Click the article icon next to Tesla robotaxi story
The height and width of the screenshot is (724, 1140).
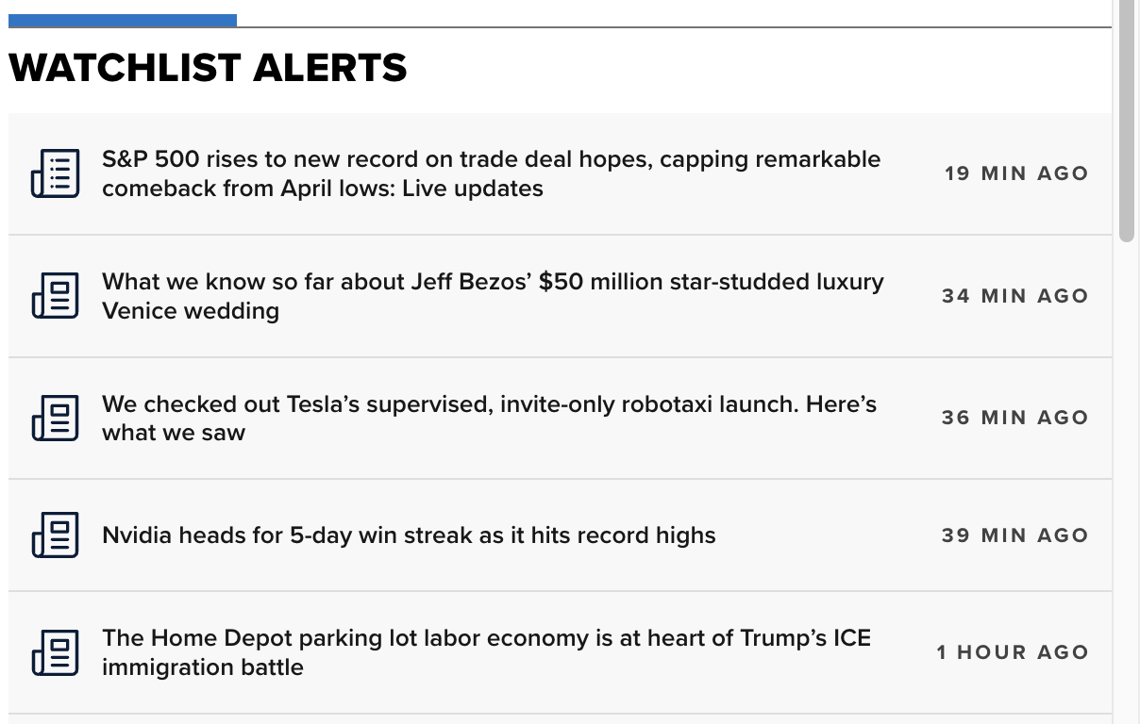point(56,418)
